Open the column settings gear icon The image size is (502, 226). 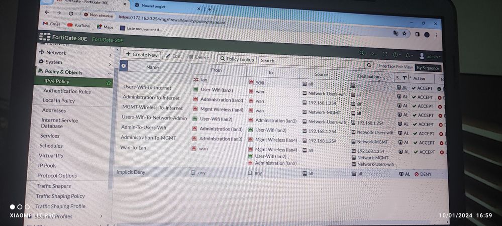click(x=123, y=66)
